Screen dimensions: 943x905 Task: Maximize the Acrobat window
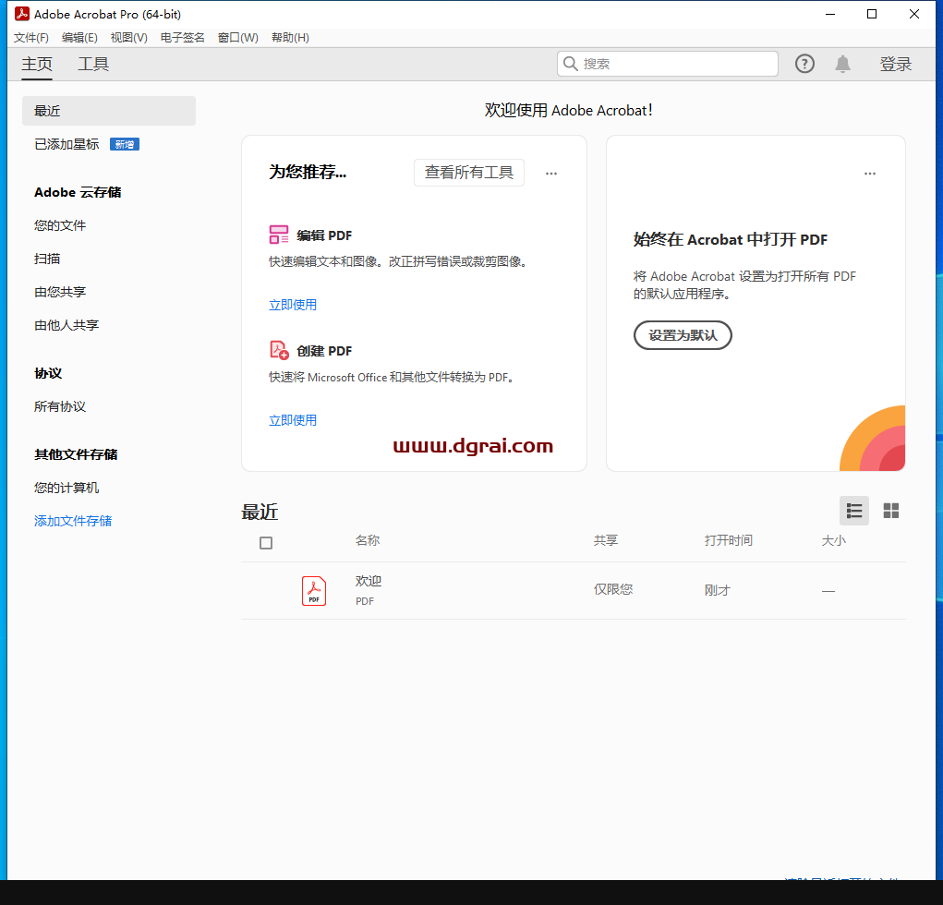pyautogui.click(x=872, y=14)
